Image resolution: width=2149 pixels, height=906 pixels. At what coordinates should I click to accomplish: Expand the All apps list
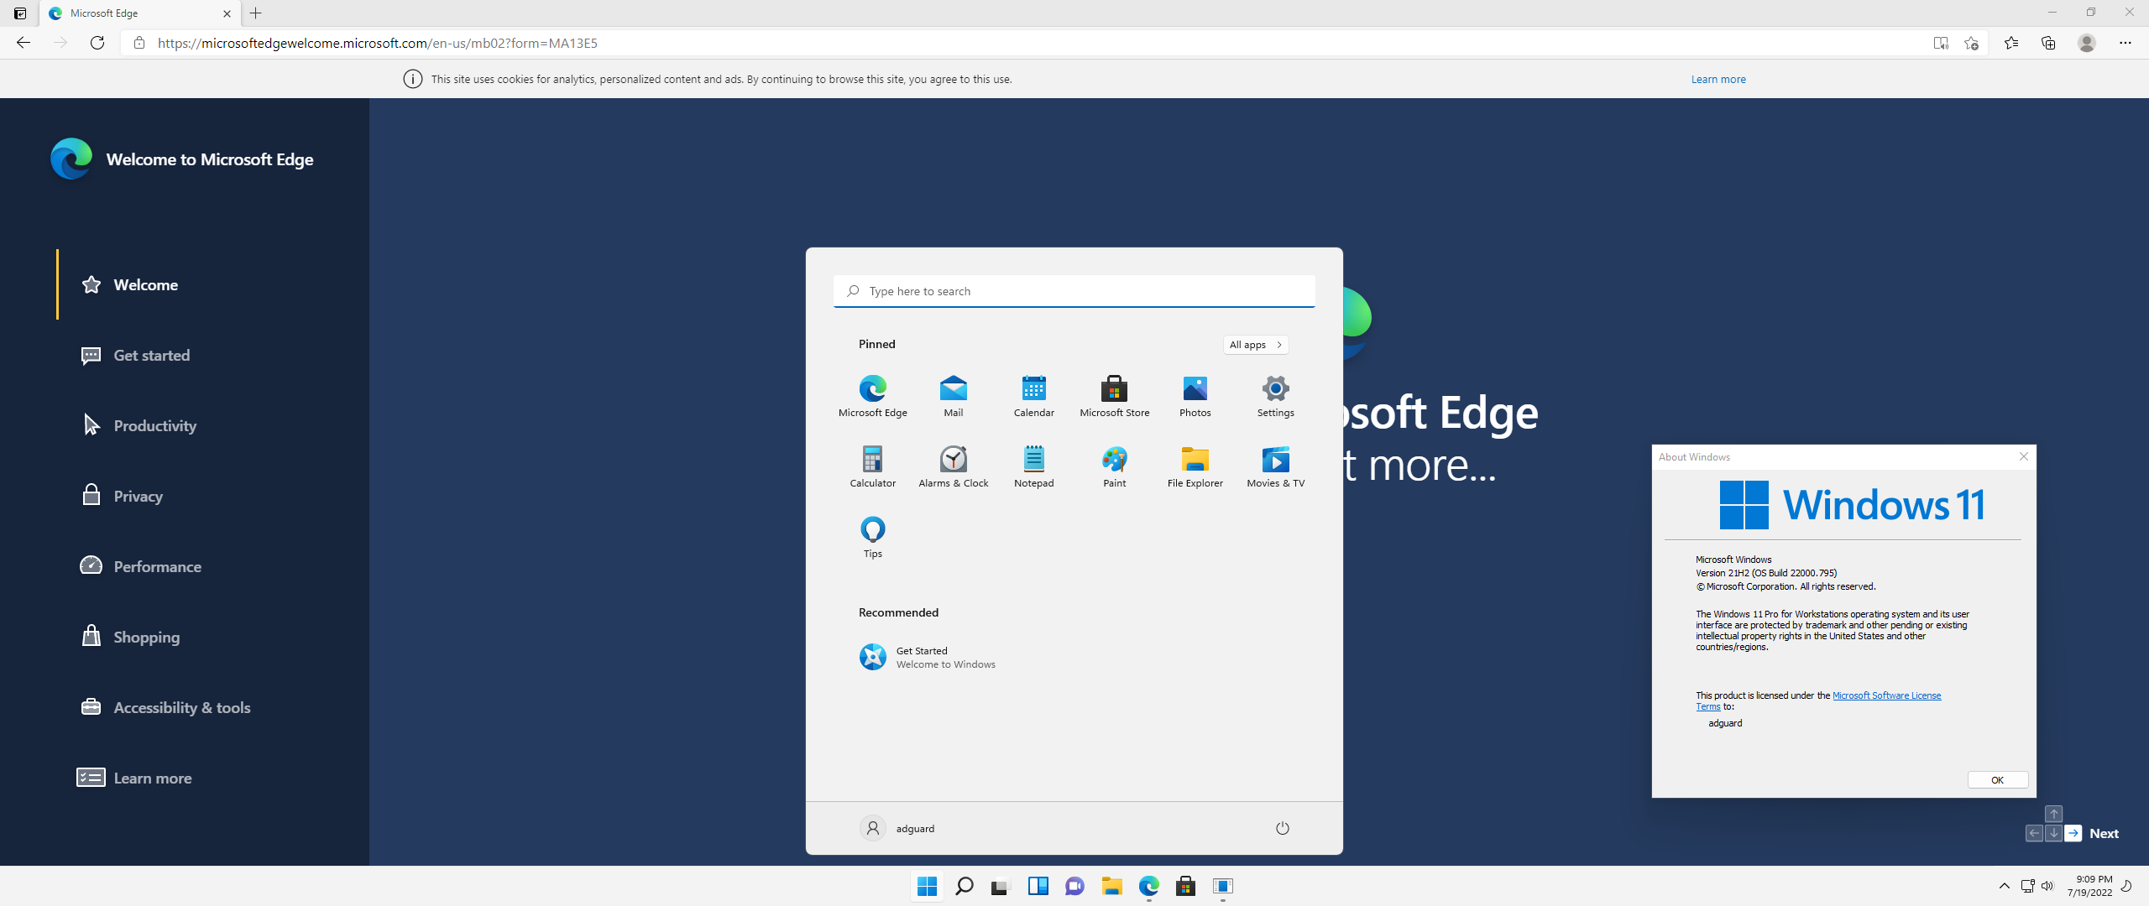pos(1255,345)
